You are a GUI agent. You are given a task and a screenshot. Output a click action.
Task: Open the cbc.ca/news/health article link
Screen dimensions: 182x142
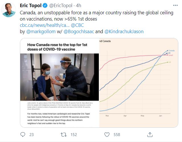pos(44,25)
